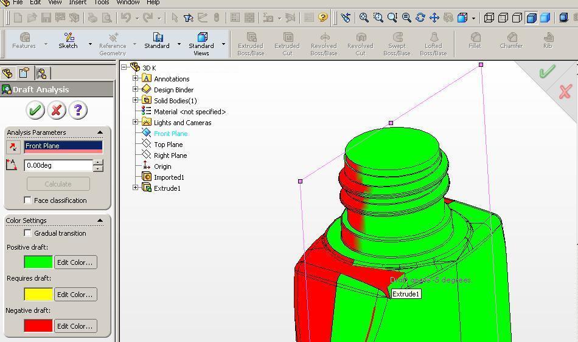Switch to Shaded With Edges display

[531, 17]
